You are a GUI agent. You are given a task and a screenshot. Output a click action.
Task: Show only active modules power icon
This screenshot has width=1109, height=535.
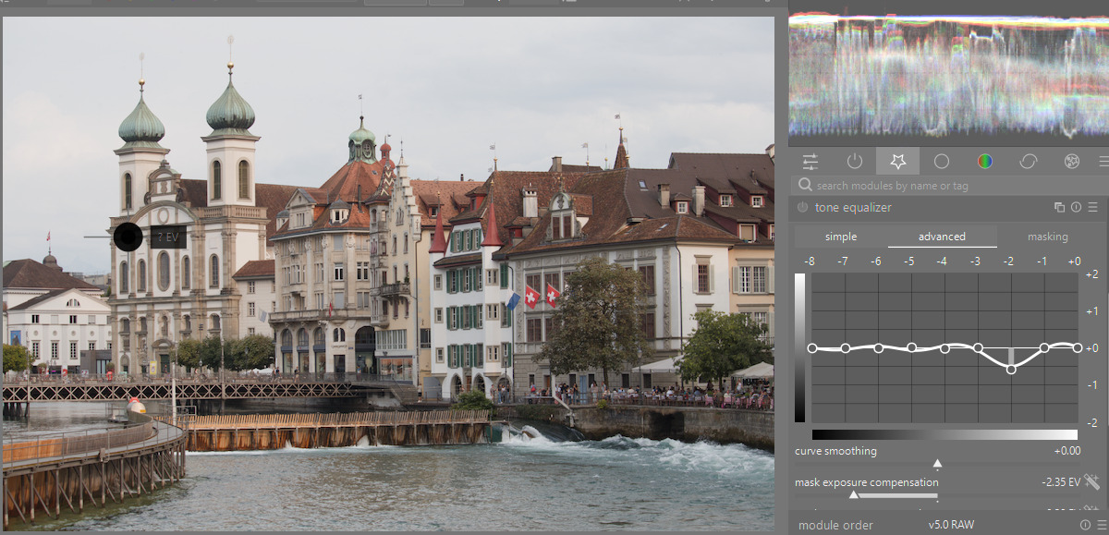pyautogui.click(x=854, y=162)
